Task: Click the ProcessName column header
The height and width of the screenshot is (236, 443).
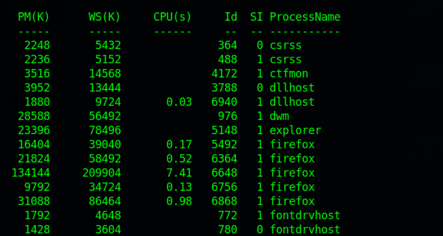Action: (x=305, y=17)
